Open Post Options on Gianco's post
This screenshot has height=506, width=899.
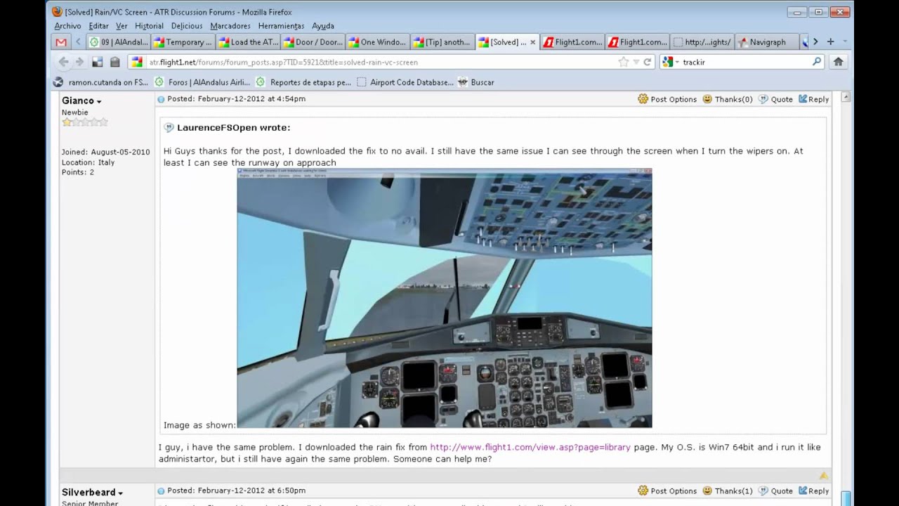667,99
